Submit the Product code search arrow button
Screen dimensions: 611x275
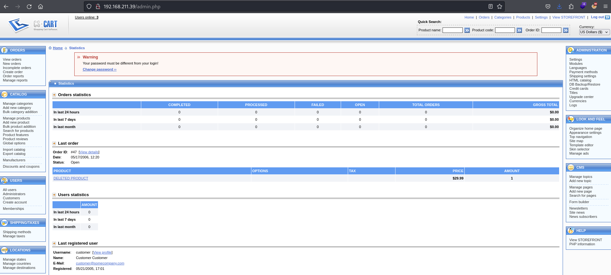519,30
